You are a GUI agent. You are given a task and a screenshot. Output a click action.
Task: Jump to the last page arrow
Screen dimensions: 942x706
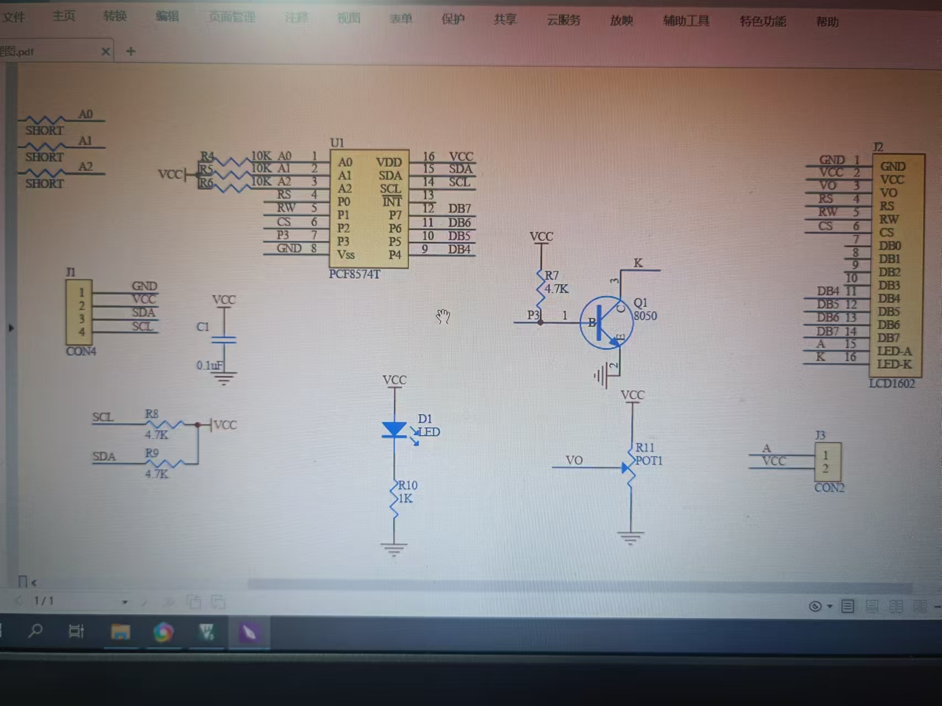click(x=169, y=602)
